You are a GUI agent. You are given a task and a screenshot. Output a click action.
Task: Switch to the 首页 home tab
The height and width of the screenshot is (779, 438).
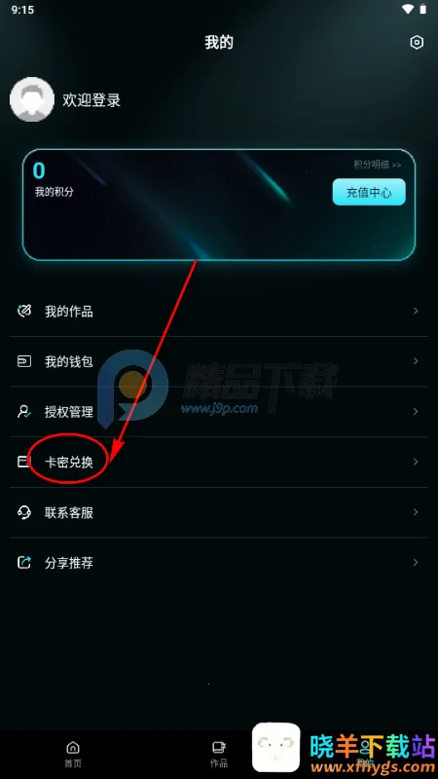point(73,754)
